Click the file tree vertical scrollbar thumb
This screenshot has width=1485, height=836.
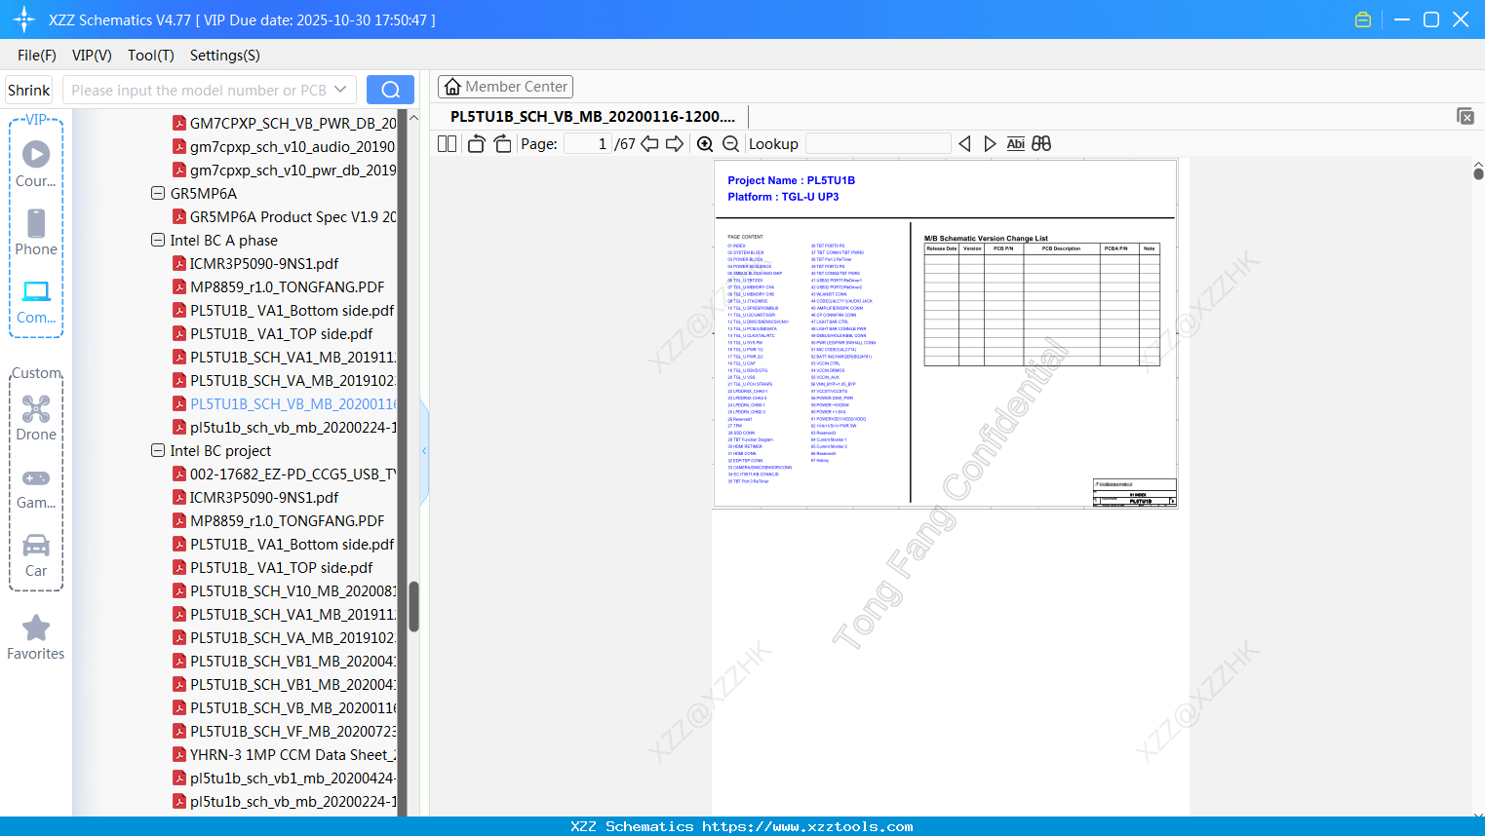(413, 606)
